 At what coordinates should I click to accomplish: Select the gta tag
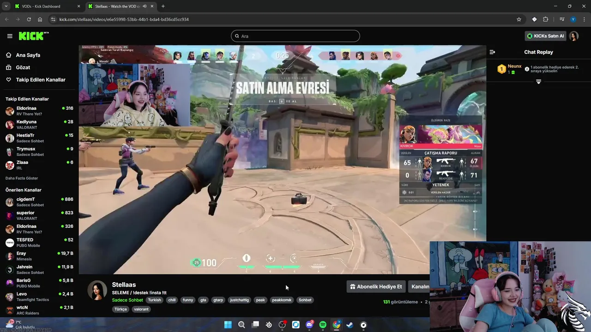203,300
